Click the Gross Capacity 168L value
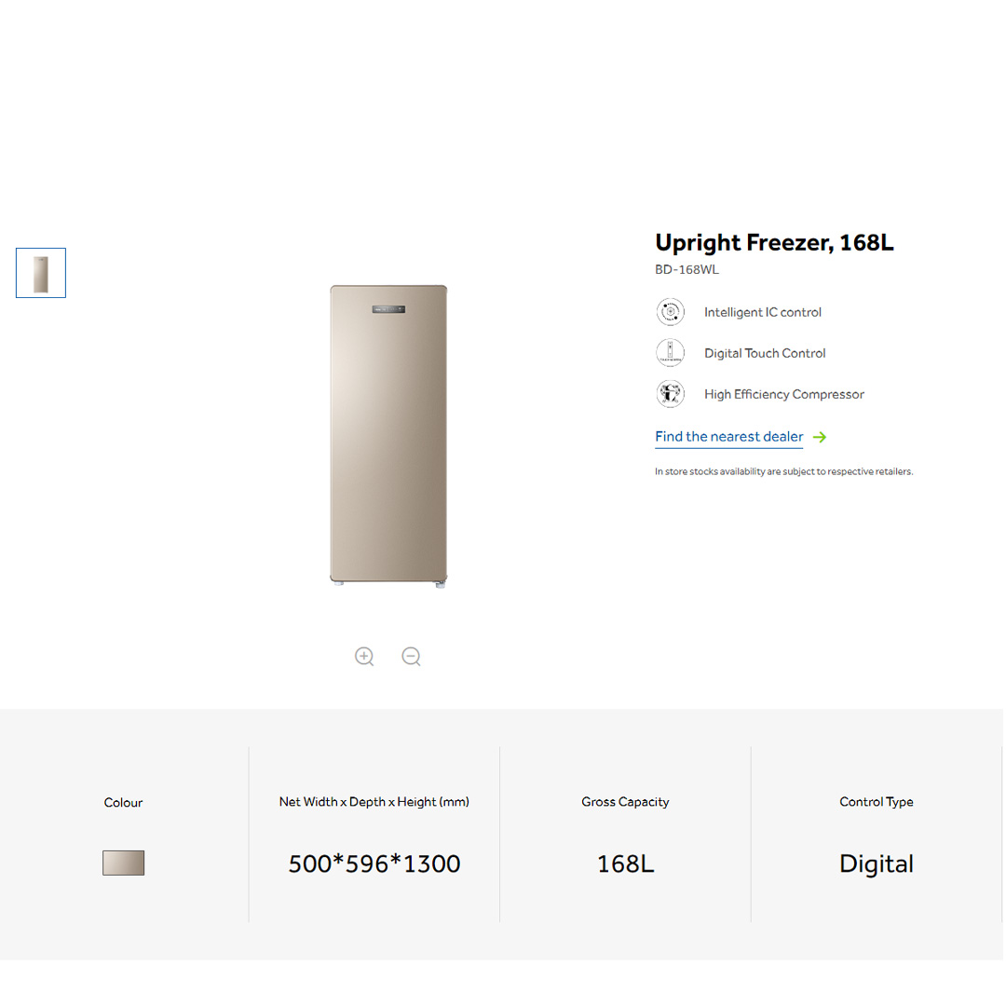This screenshot has width=1006, height=1006. tap(625, 863)
